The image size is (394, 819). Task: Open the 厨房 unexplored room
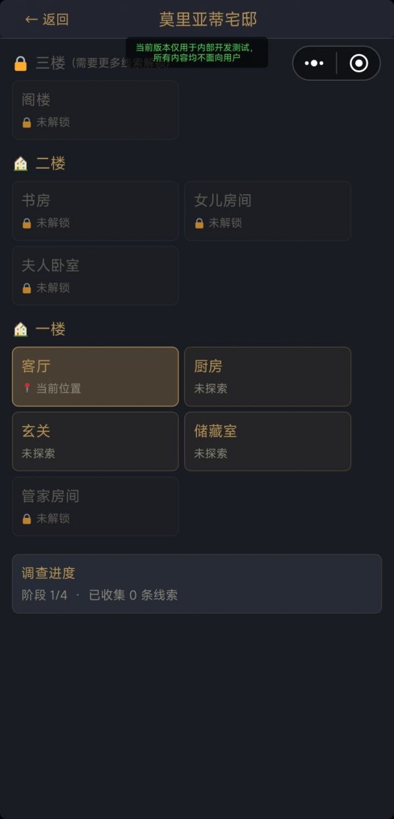click(x=268, y=376)
